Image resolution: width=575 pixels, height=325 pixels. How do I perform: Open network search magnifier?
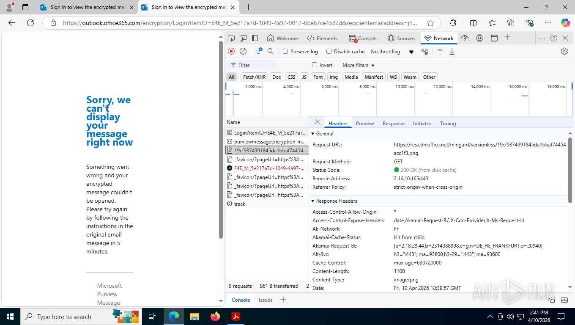[x=271, y=51]
